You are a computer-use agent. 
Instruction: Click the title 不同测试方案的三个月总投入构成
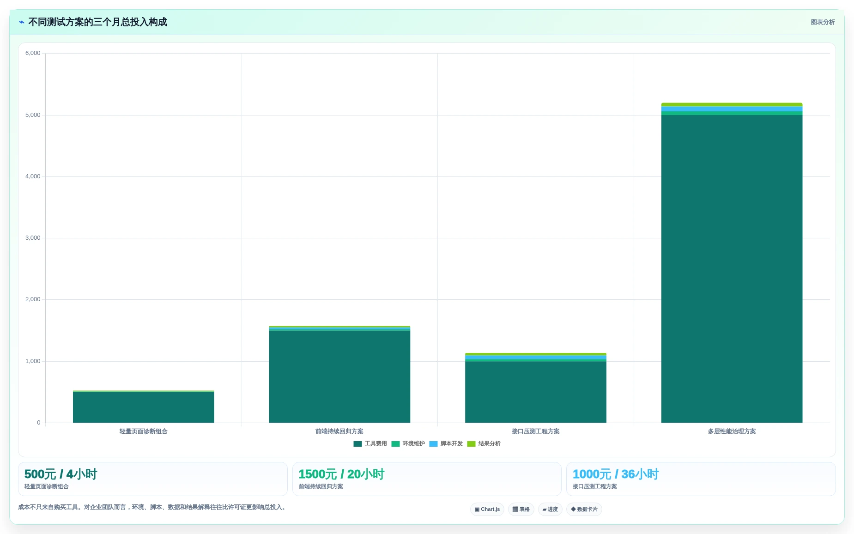point(97,22)
